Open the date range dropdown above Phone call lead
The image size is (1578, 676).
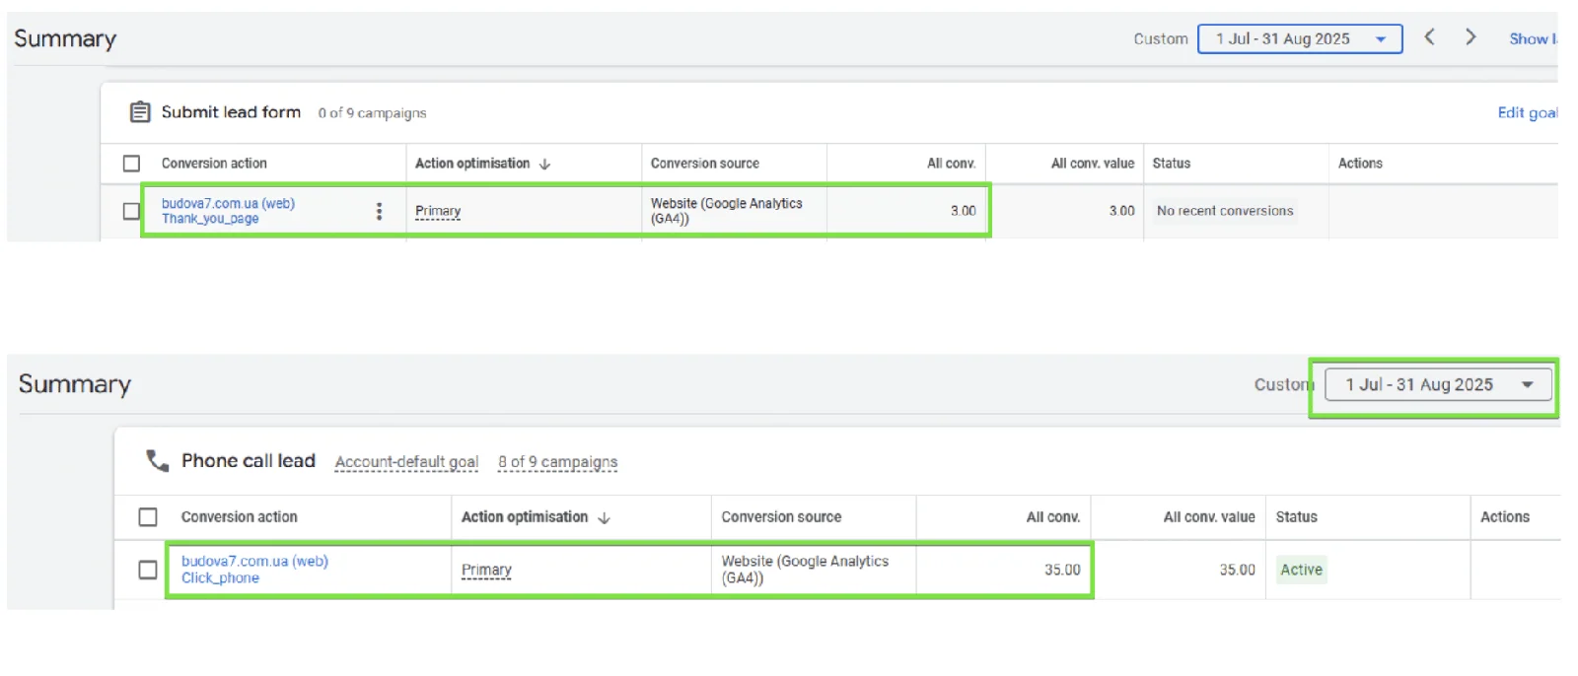1438,384
